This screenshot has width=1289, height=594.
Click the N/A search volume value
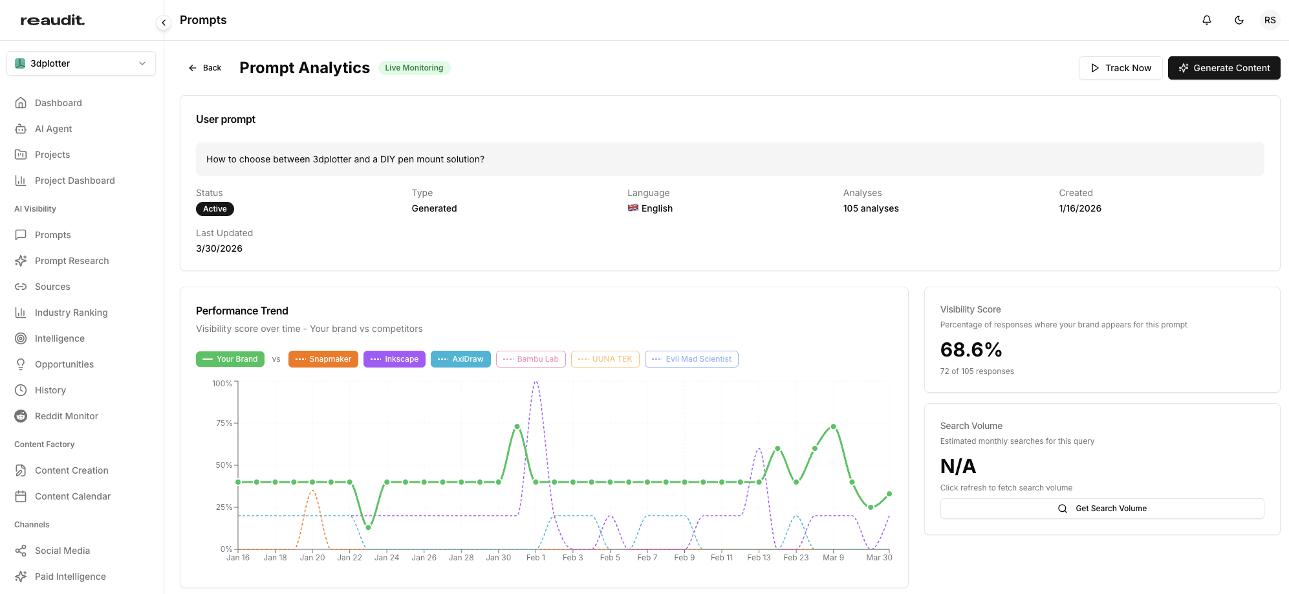point(958,467)
